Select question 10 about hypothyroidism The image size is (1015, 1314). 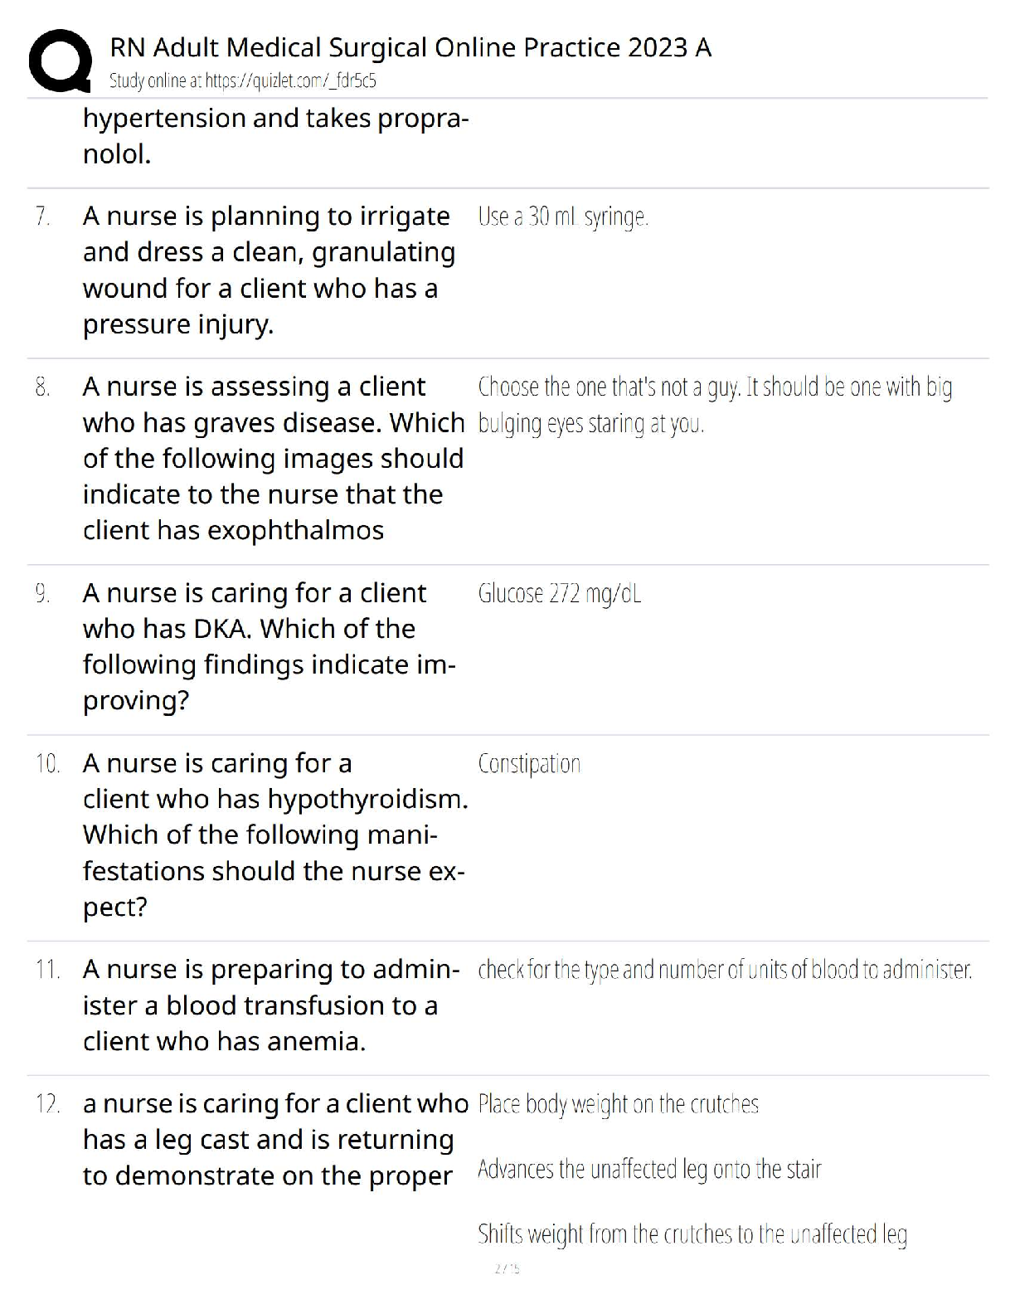[274, 835]
